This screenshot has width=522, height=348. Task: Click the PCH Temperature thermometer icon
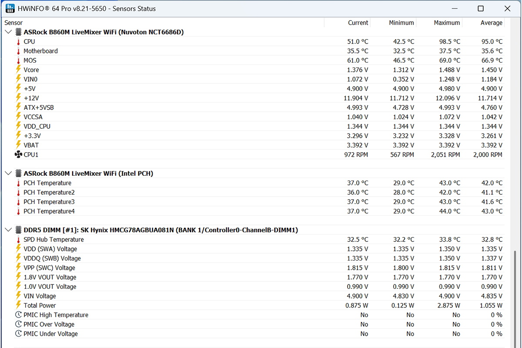pos(18,183)
